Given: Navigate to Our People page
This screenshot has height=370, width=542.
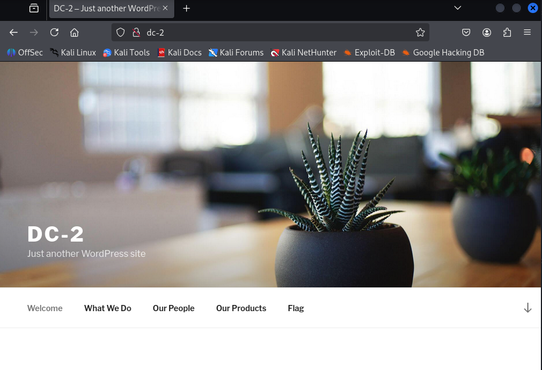Looking at the screenshot, I should click(173, 308).
